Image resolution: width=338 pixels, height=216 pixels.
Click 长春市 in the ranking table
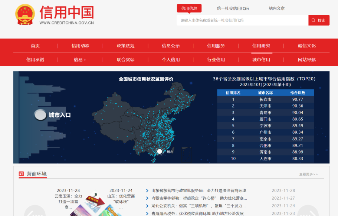265,99
